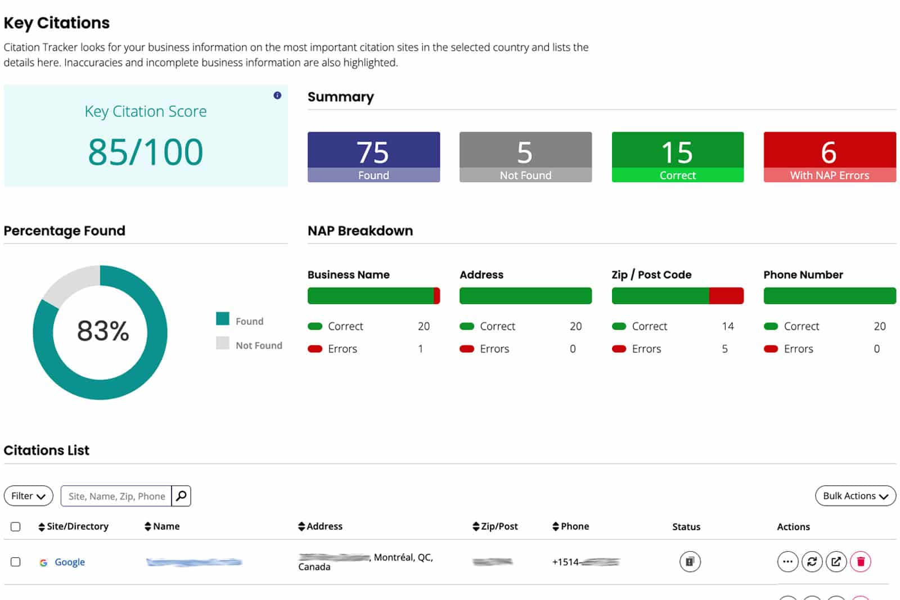This screenshot has height=600, width=900.
Task: Sort citations by Site/Directory column
Action: coord(73,526)
